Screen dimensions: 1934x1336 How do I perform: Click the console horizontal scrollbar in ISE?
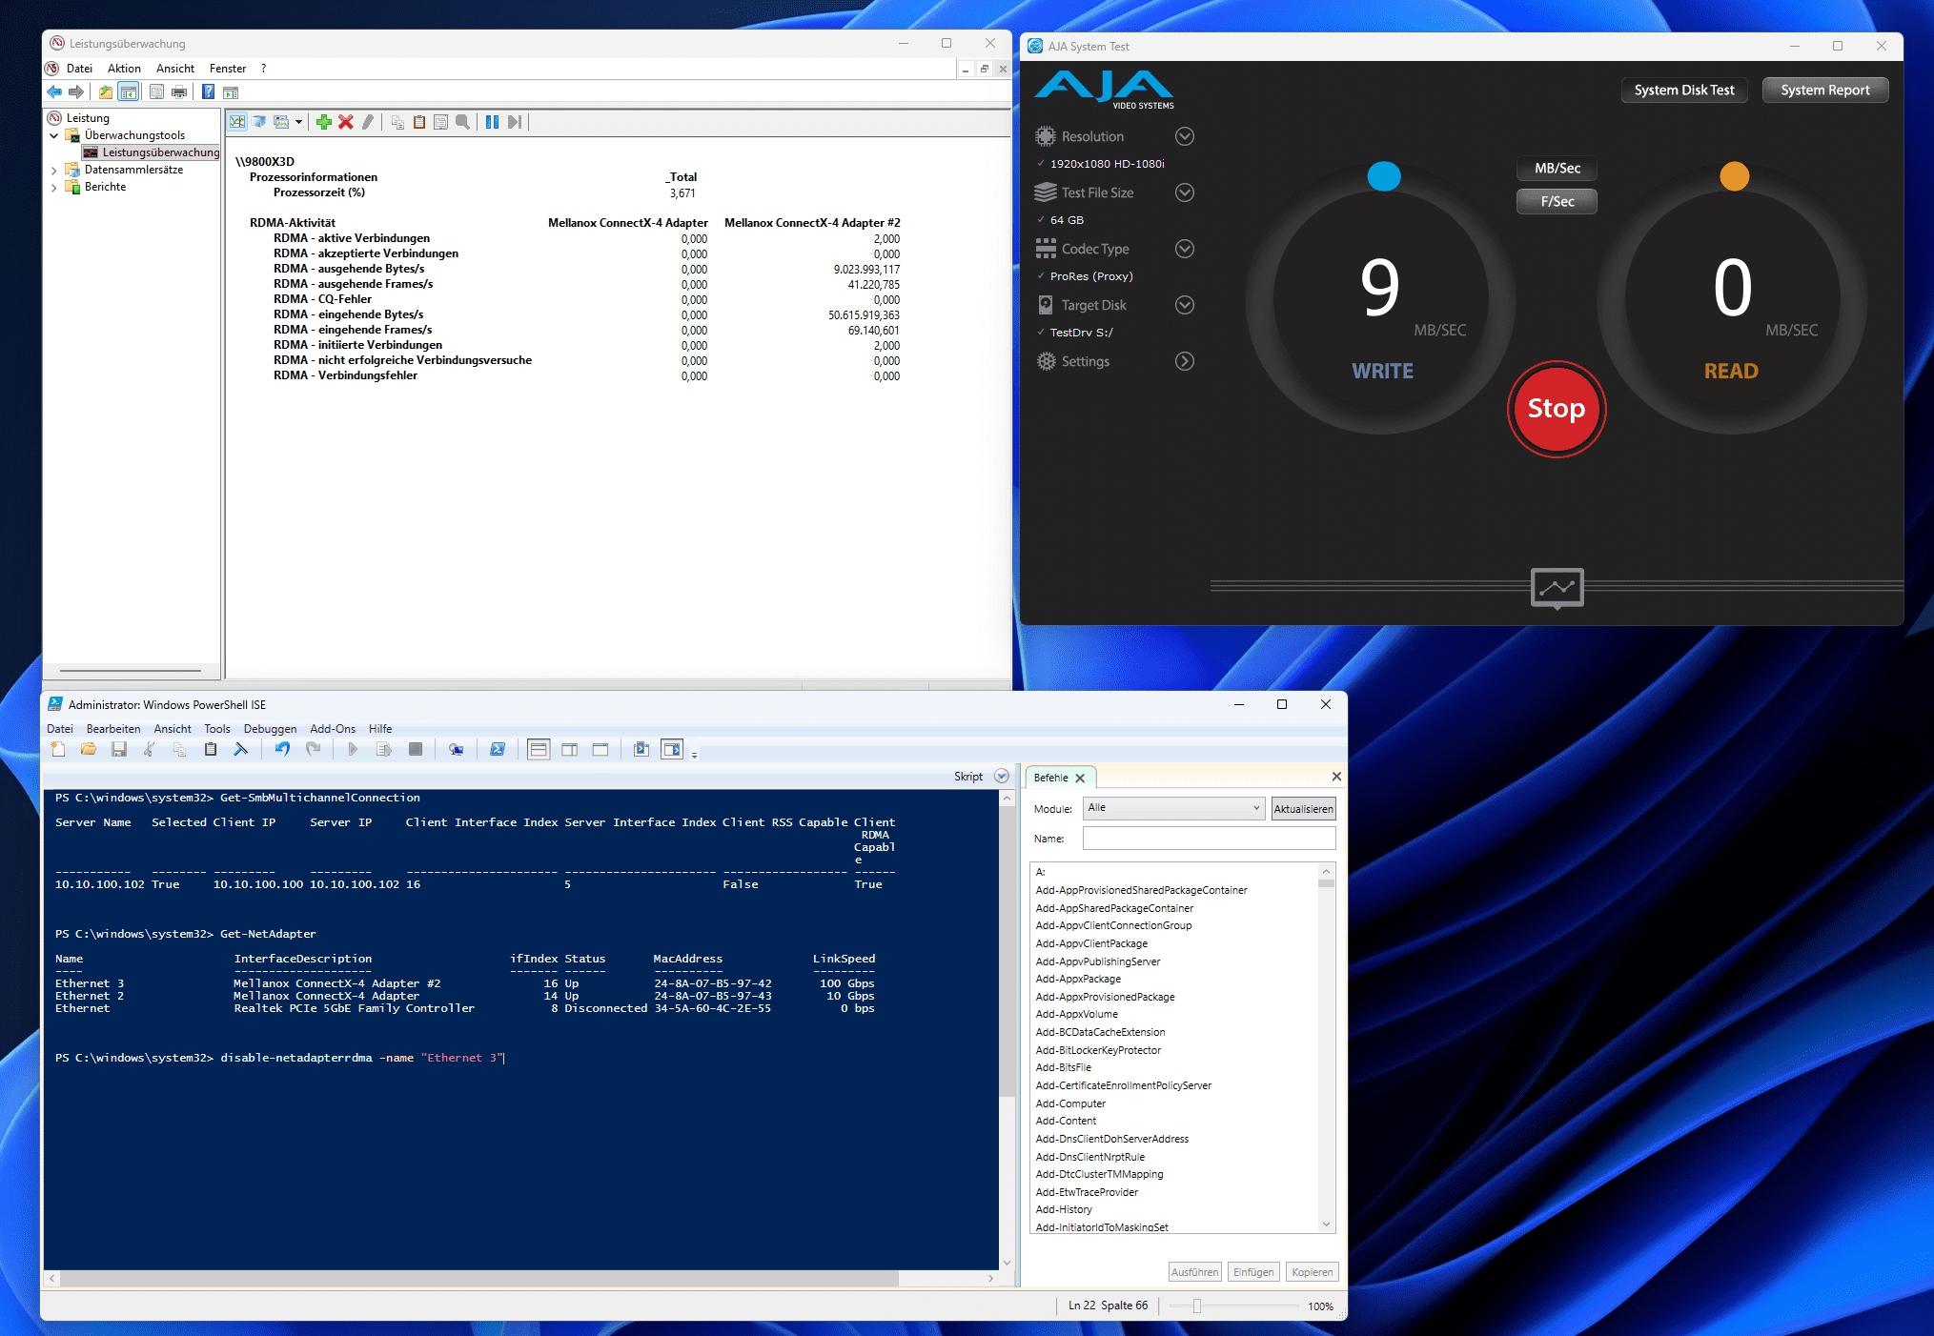[478, 1279]
